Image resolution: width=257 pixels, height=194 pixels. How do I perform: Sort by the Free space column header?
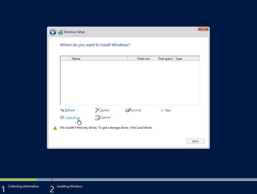click(162, 58)
